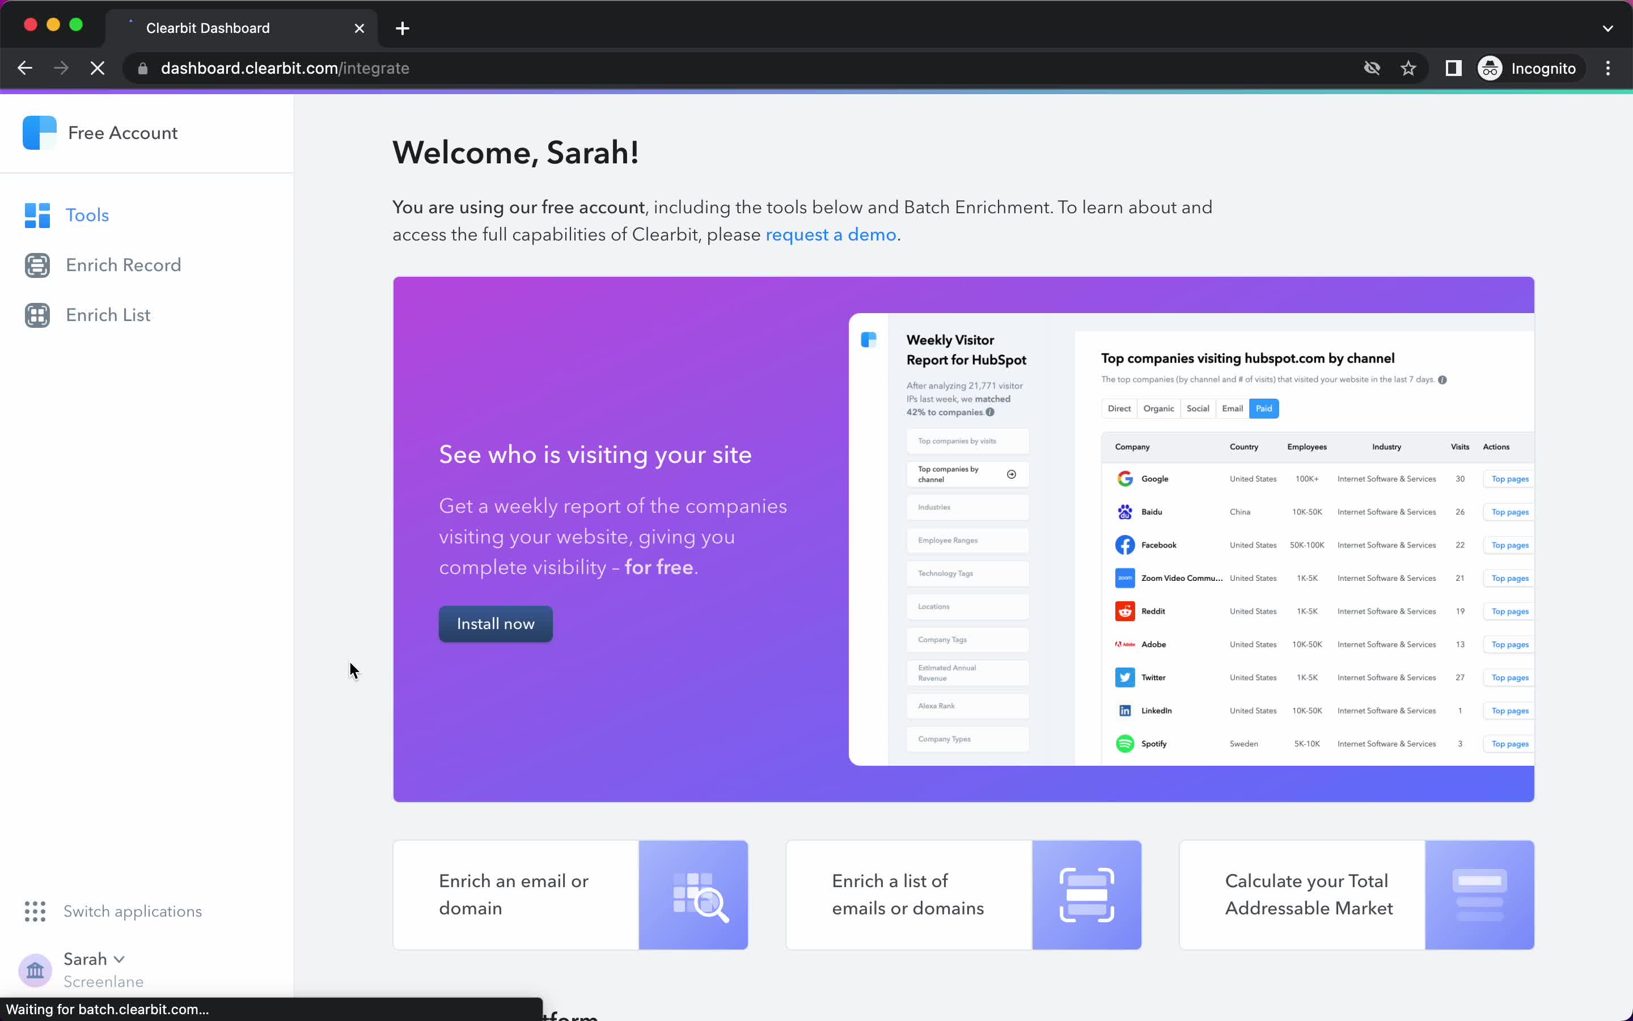Select the Email channel tab in the report preview
Image resolution: width=1633 pixels, height=1021 pixels.
click(1232, 408)
